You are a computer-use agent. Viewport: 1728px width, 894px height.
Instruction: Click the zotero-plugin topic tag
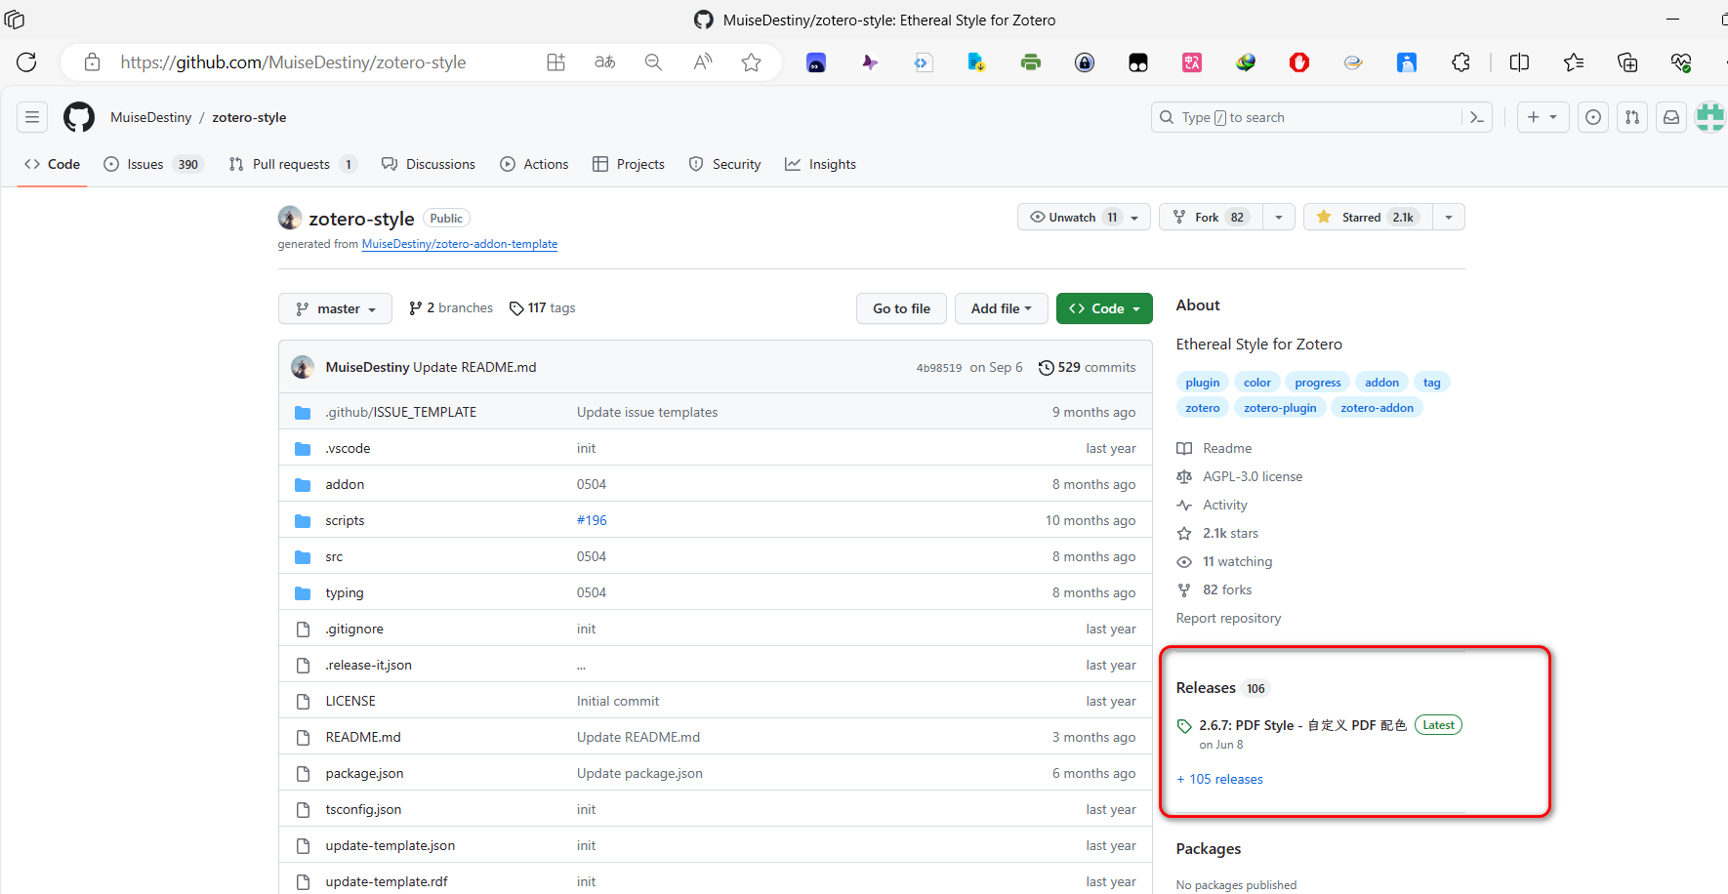pos(1280,408)
